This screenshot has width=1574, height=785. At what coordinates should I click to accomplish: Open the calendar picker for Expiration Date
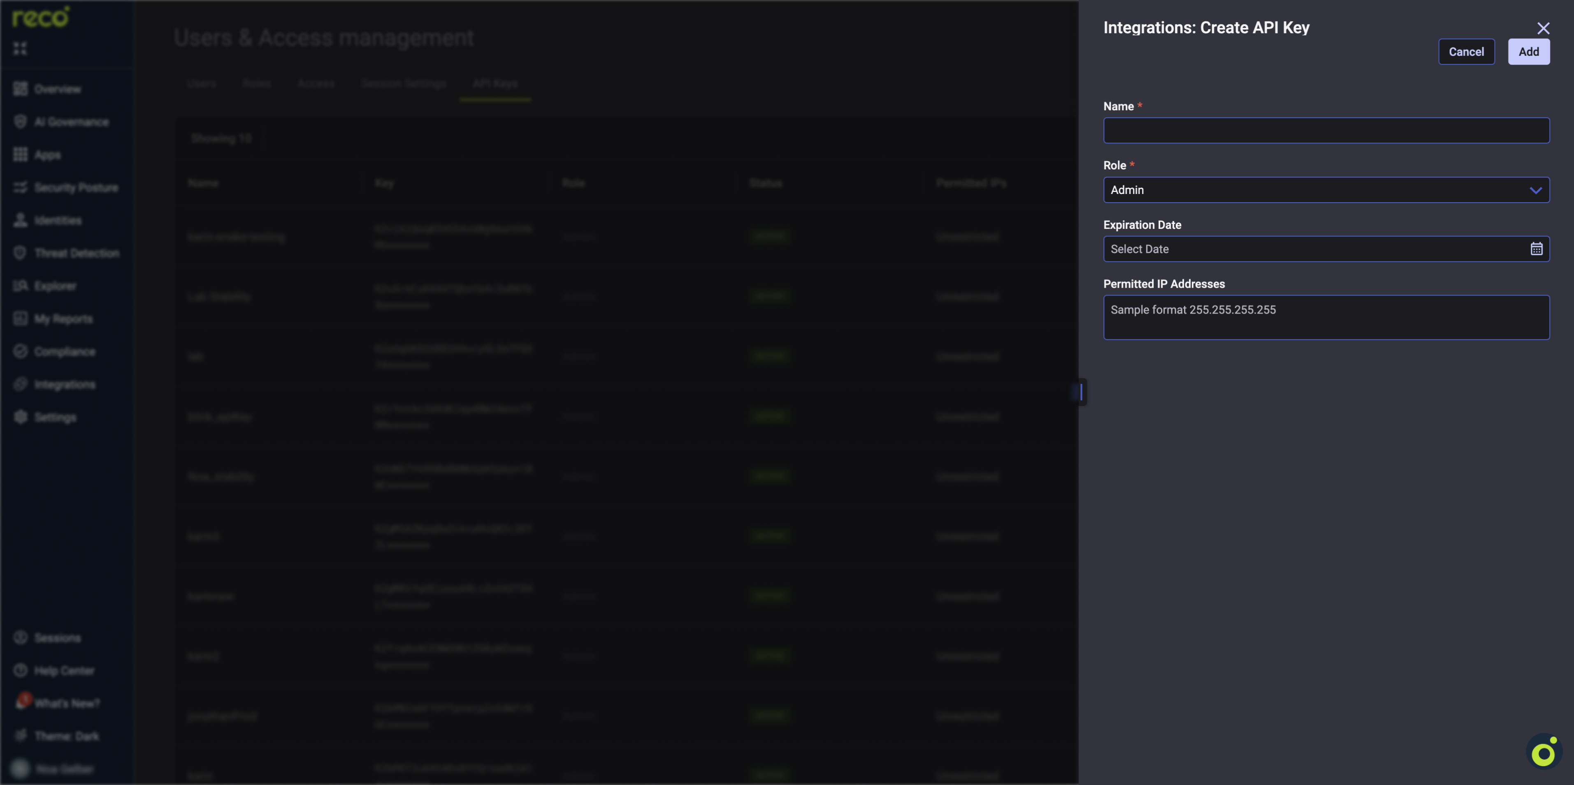[1536, 249]
